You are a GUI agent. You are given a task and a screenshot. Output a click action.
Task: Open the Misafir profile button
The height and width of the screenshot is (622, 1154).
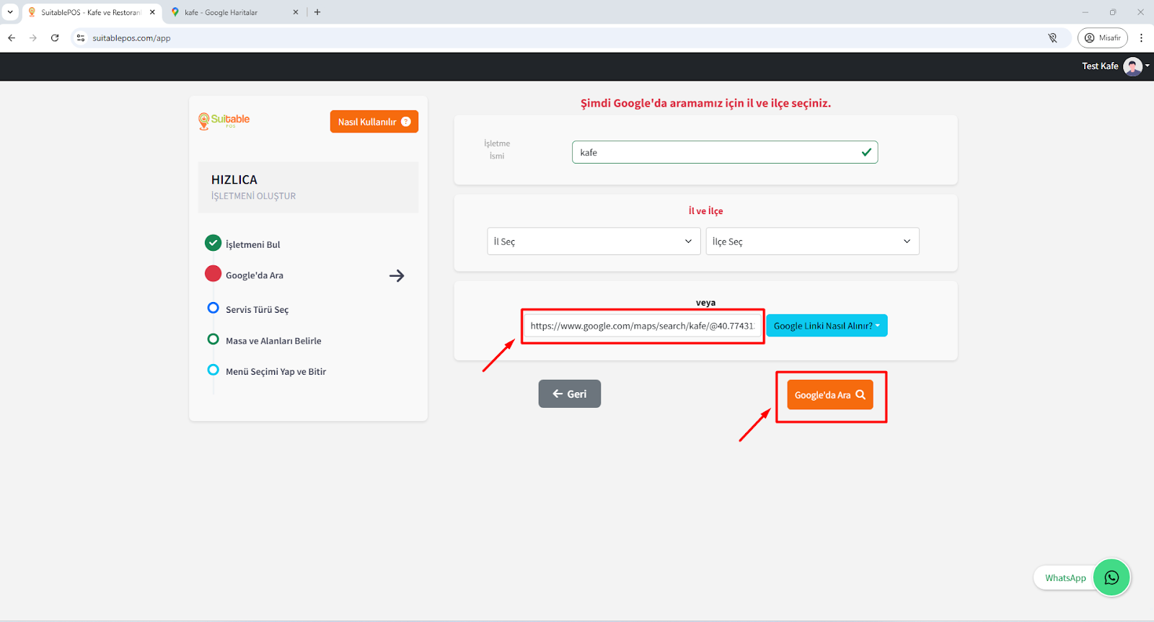1103,37
